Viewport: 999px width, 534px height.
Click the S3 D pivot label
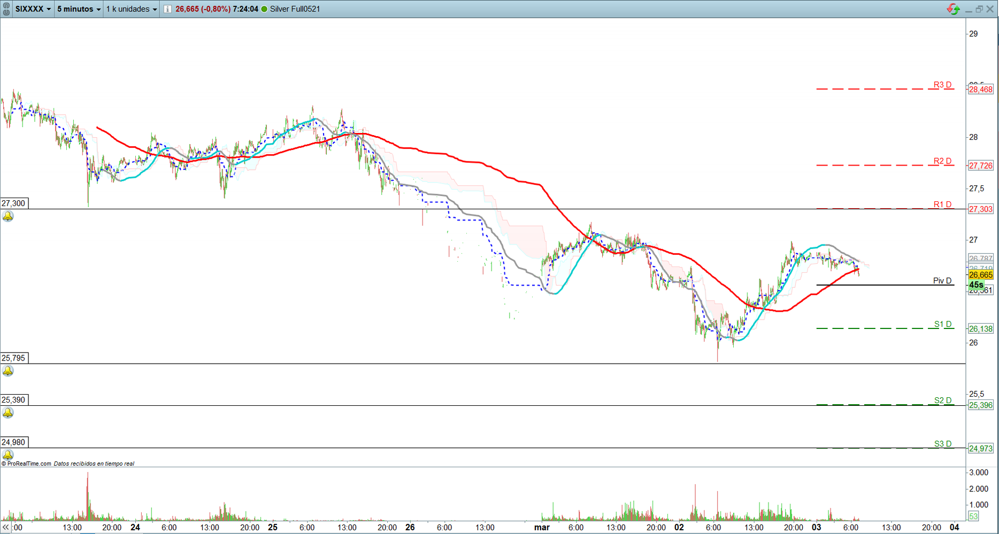(x=943, y=444)
